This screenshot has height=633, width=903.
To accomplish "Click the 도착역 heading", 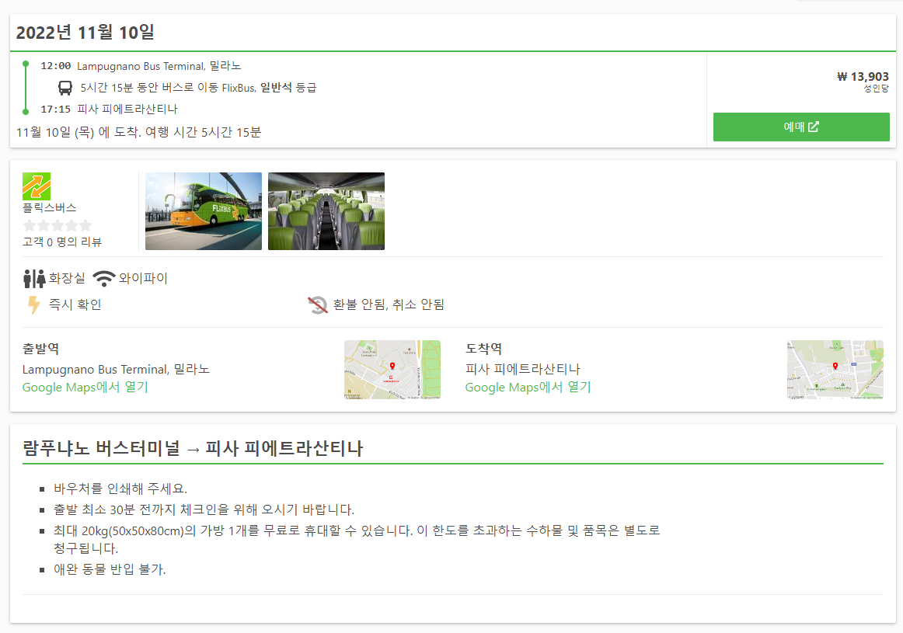I will coord(483,349).
